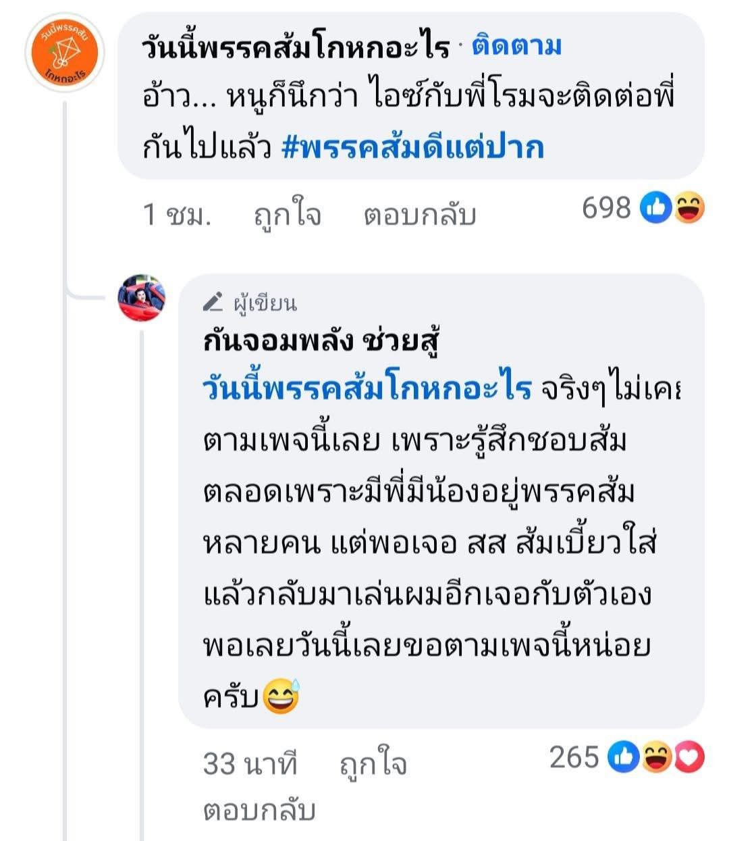Screen dimensions: 729x841
Task: Click the haha reaction beside 698
Action: (x=688, y=207)
